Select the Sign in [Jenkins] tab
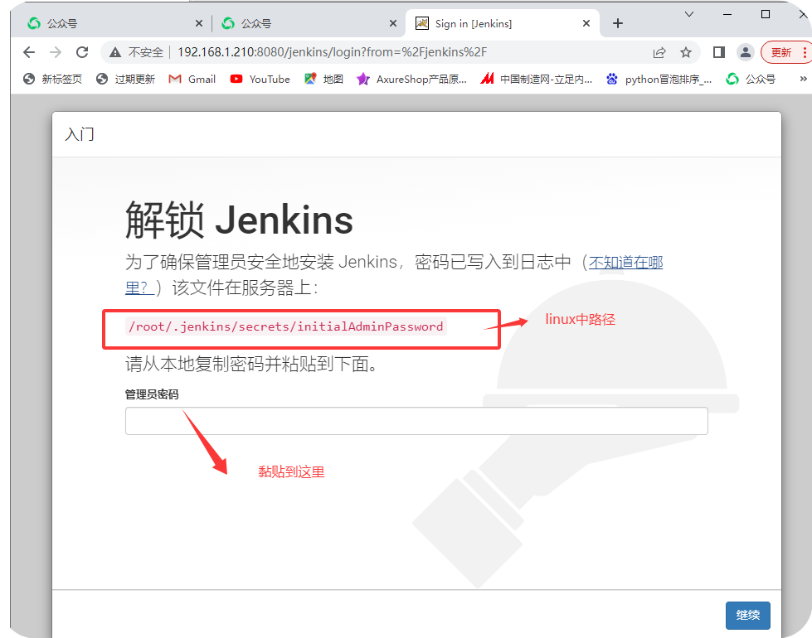This screenshot has height=638, width=812. (501, 23)
